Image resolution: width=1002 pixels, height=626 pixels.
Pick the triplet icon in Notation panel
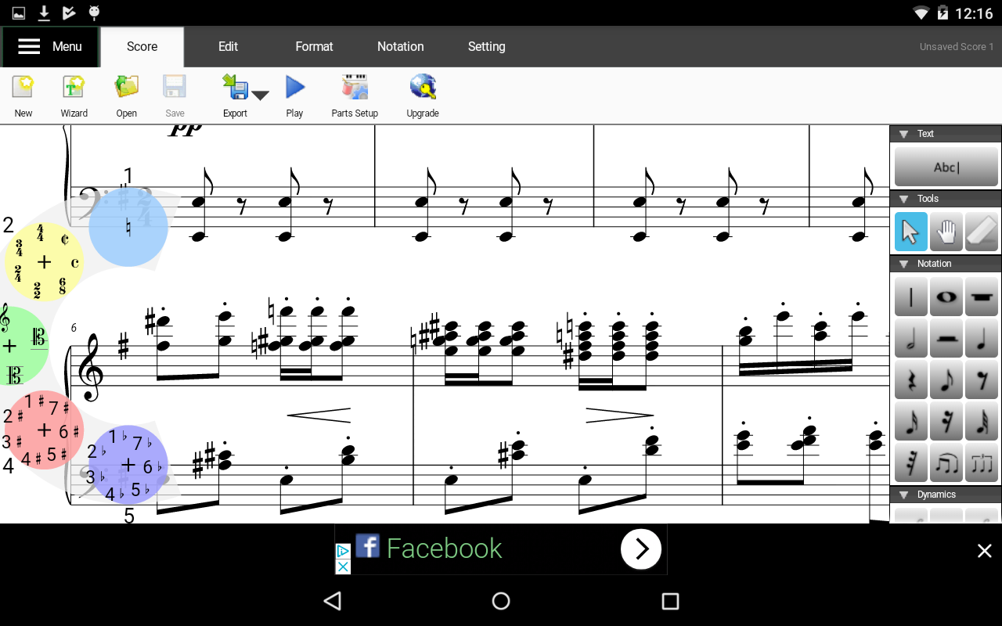[981, 462]
